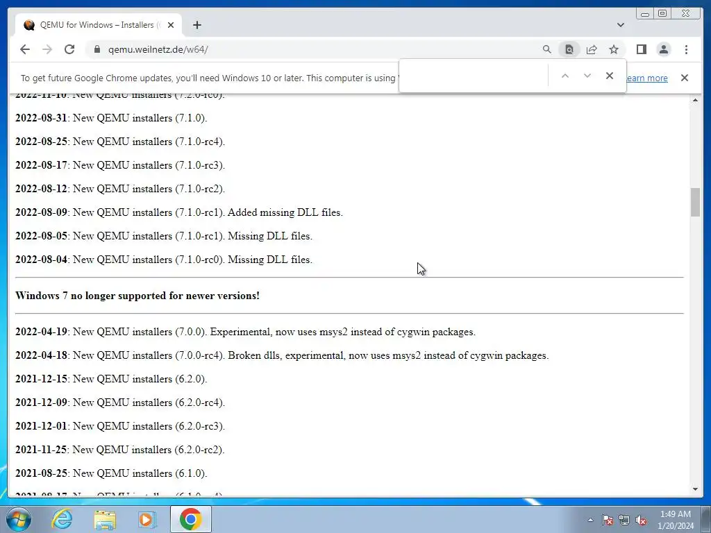Click the find bar text field

point(474,76)
